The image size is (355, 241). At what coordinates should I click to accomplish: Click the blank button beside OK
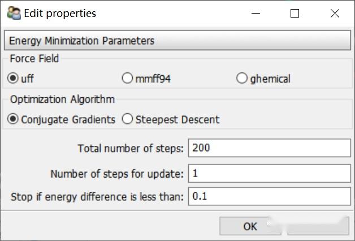click(x=318, y=226)
